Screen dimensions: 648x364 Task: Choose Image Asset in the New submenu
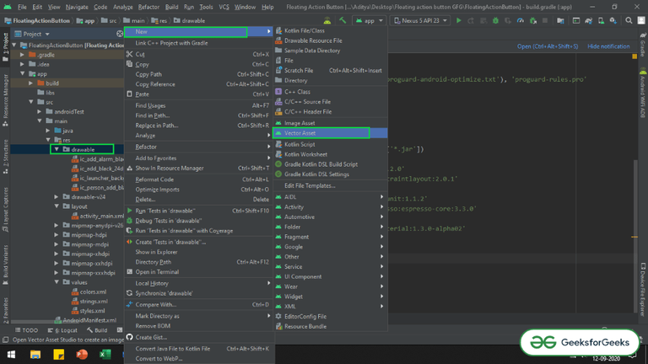point(300,123)
